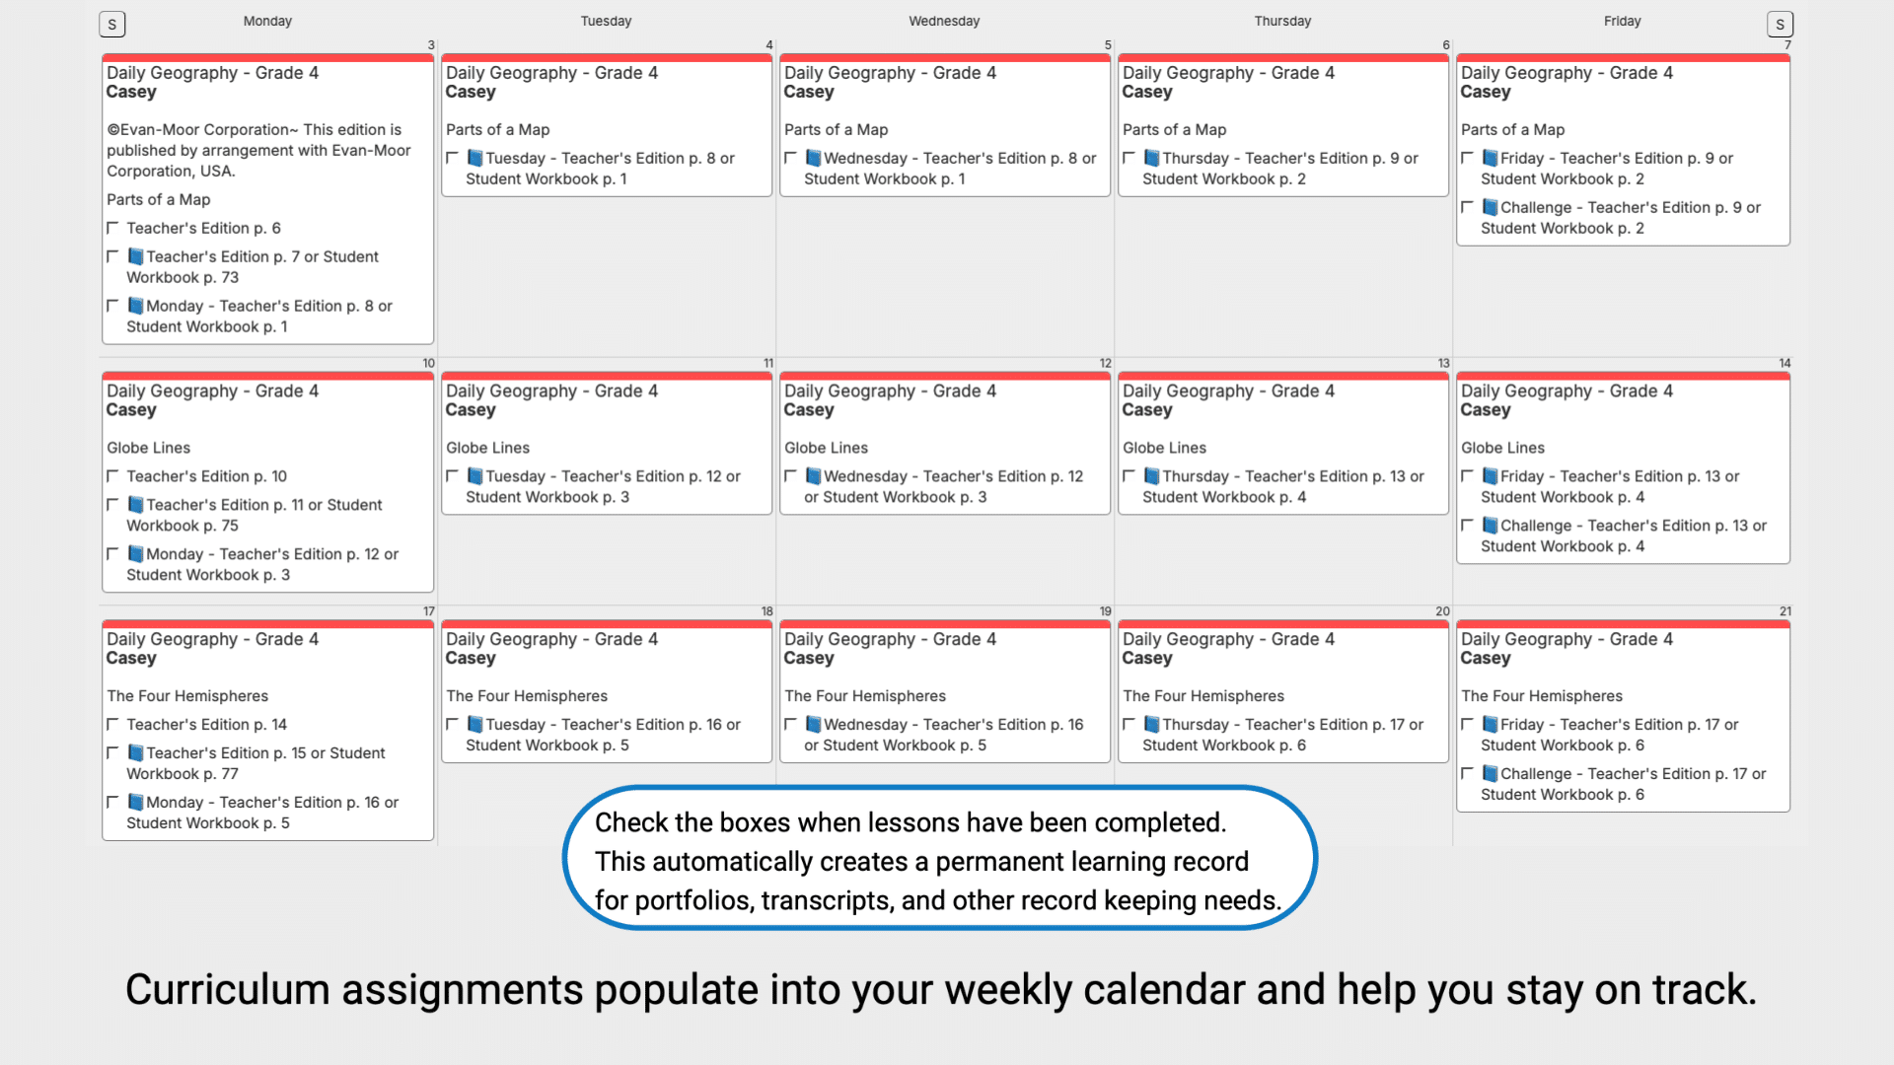Open book icon for Monday Teacher's Edition p. 8
1894x1065 pixels.
pyautogui.click(x=136, y=306)
